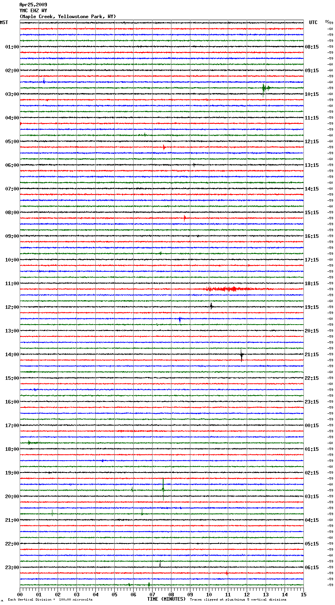Select the '11:00' MST time label
The width and height of the screenshot is (335, 605).
[12, 284]
